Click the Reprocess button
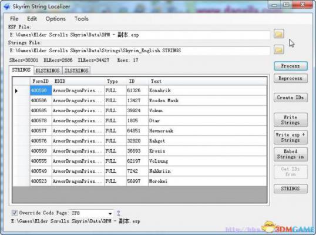The image size is (316, 235). (x=290, y=78)
